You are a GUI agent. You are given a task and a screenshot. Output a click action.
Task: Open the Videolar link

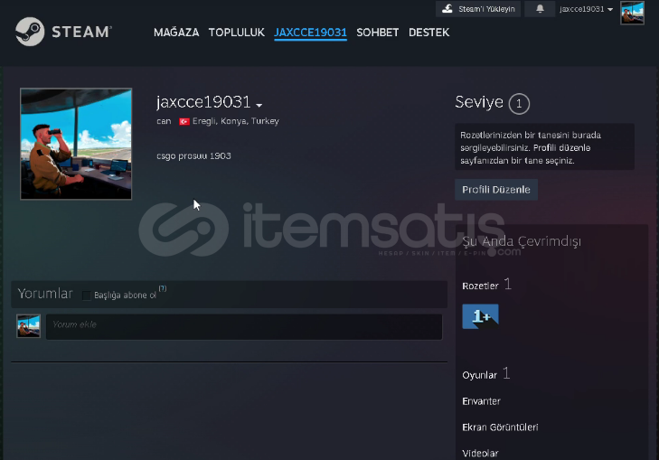480,454
